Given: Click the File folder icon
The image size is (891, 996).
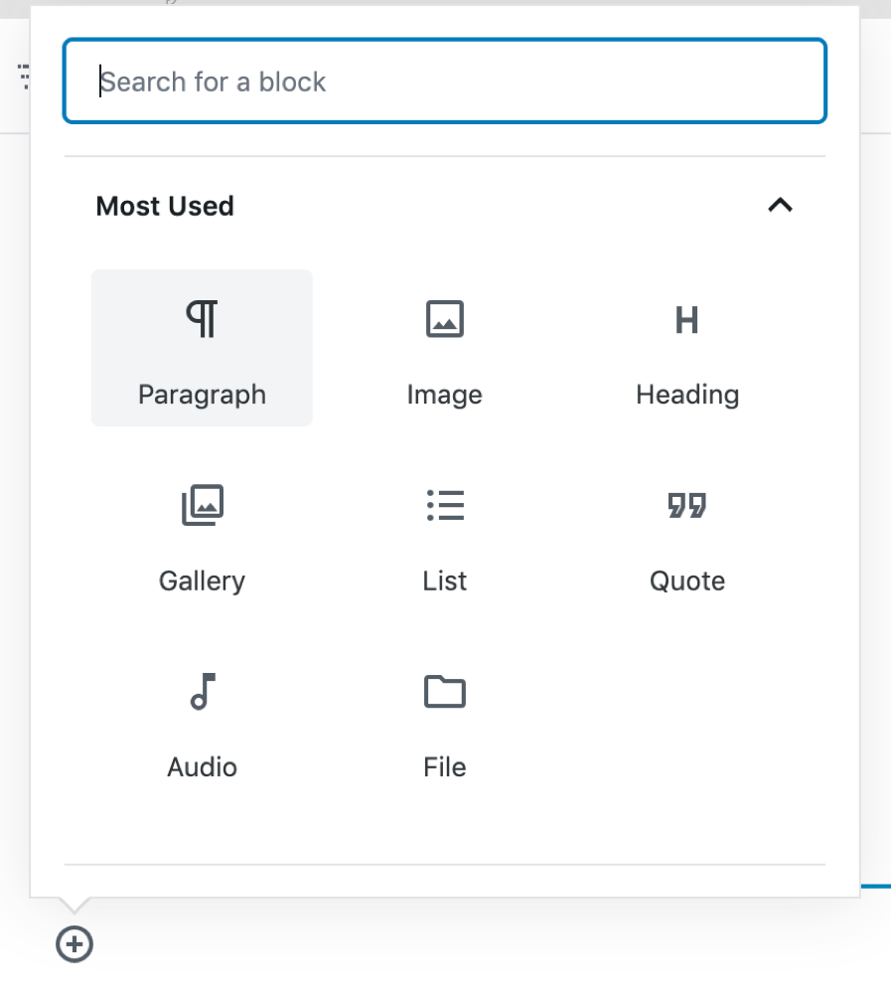Looking at the screenshot, I should click(444, 691).
